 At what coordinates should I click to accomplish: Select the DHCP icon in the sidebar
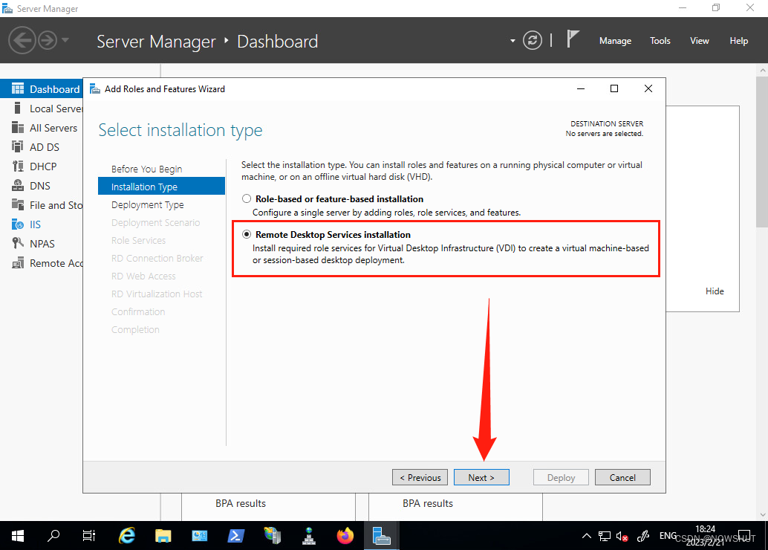pos(18,166)
